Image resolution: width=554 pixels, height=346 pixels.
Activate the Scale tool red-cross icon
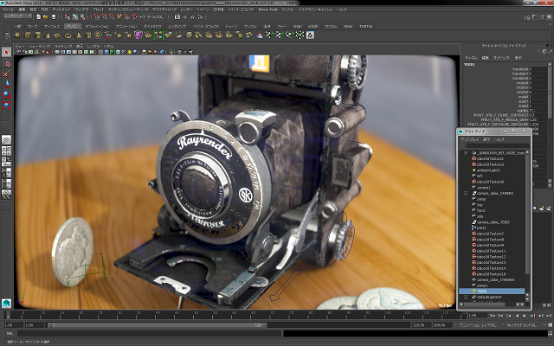coord(6,106)
